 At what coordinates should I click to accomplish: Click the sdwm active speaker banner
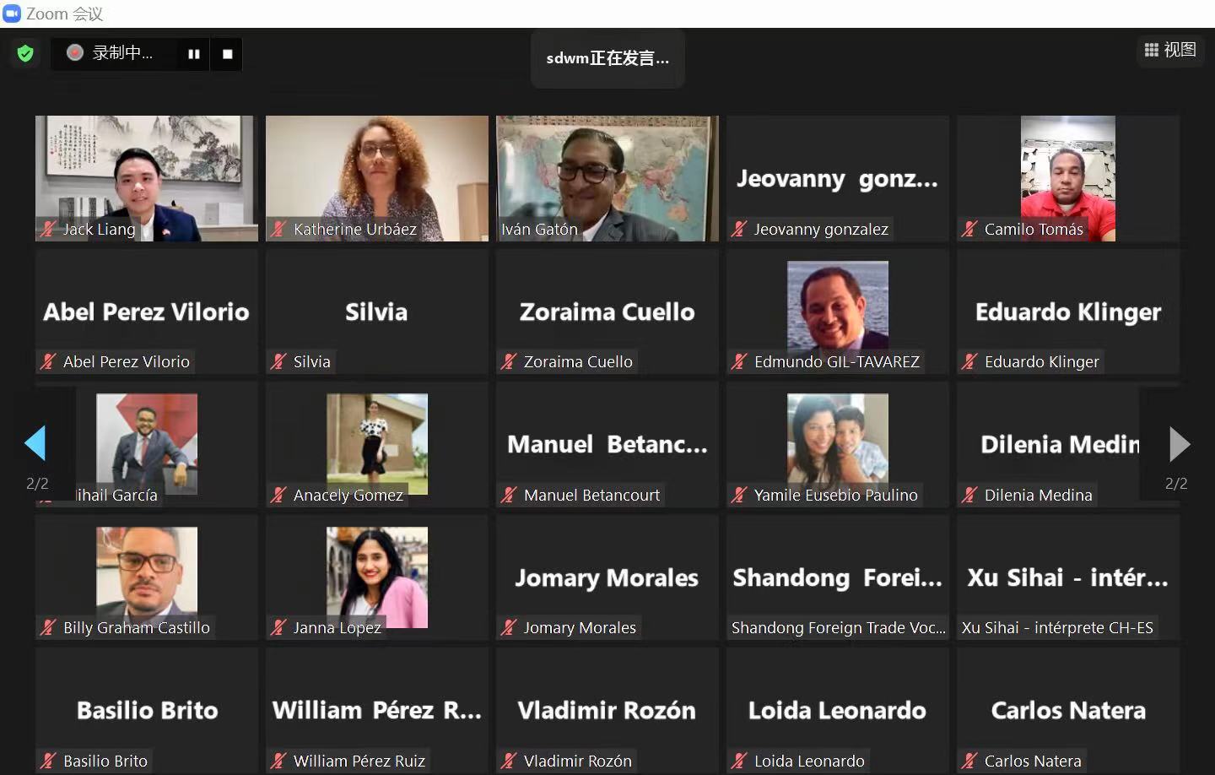click(607, 58)
